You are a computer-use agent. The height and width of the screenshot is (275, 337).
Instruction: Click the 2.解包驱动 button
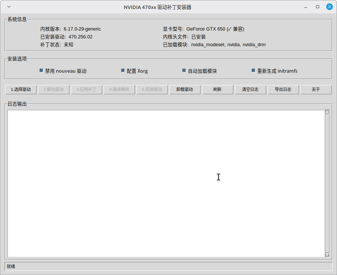tap(54, 89)
